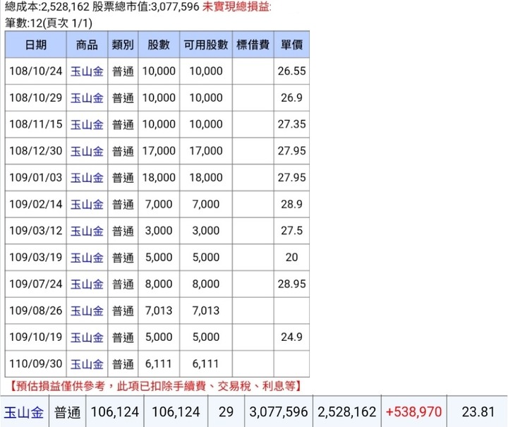508x427 pixels.
Task: Click unit price 26.55
Action: [x=291, y=71]
